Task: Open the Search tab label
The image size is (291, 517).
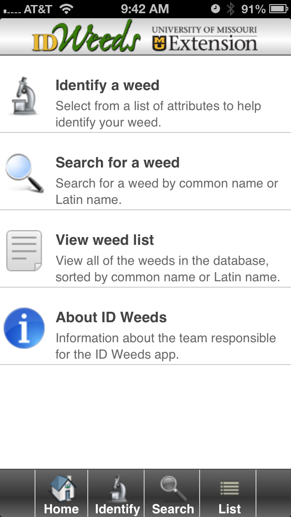Action: pyautogui.click(x=173, y=509)
